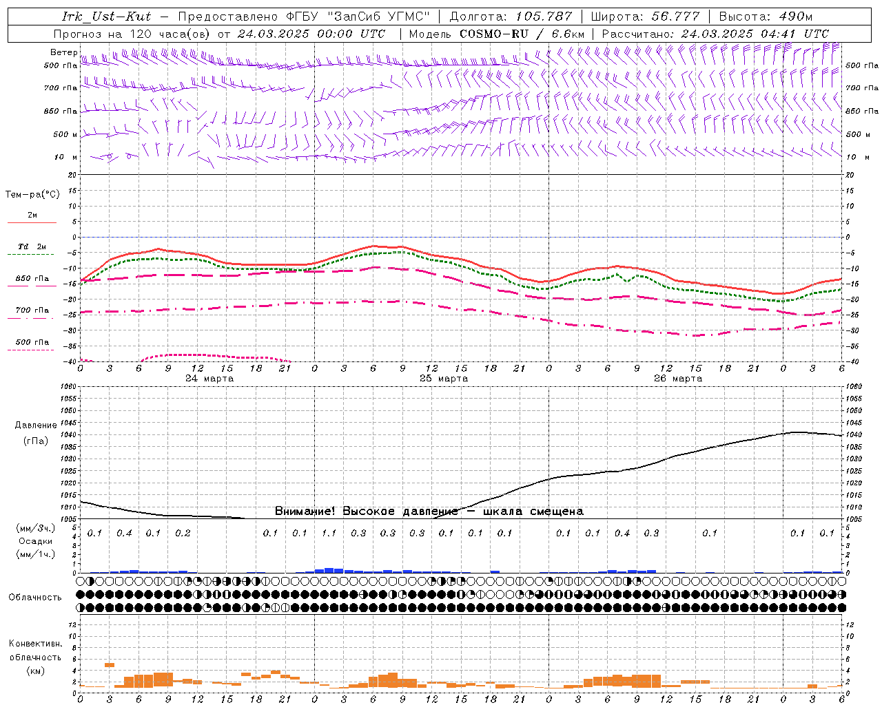882x705 pixels.
Task: Click the Долгота: 105.787 value
Action: point(511,17)
